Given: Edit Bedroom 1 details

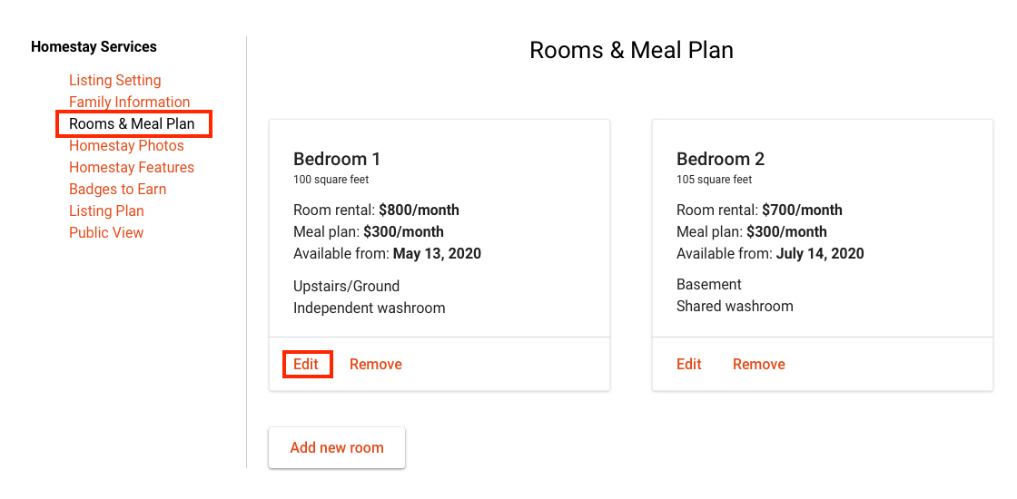Looking at the screenshot, I should 306,365.
